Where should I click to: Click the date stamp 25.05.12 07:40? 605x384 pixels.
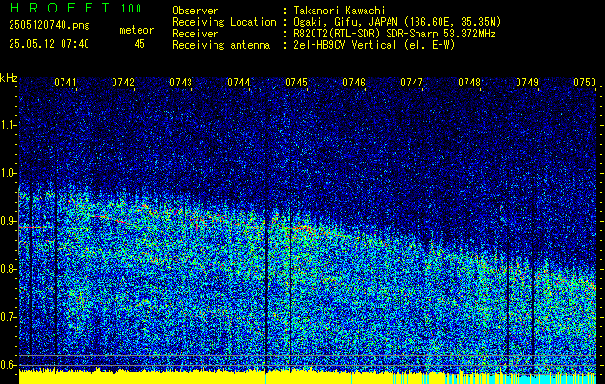pyautogui.click(x=49, y=44)
